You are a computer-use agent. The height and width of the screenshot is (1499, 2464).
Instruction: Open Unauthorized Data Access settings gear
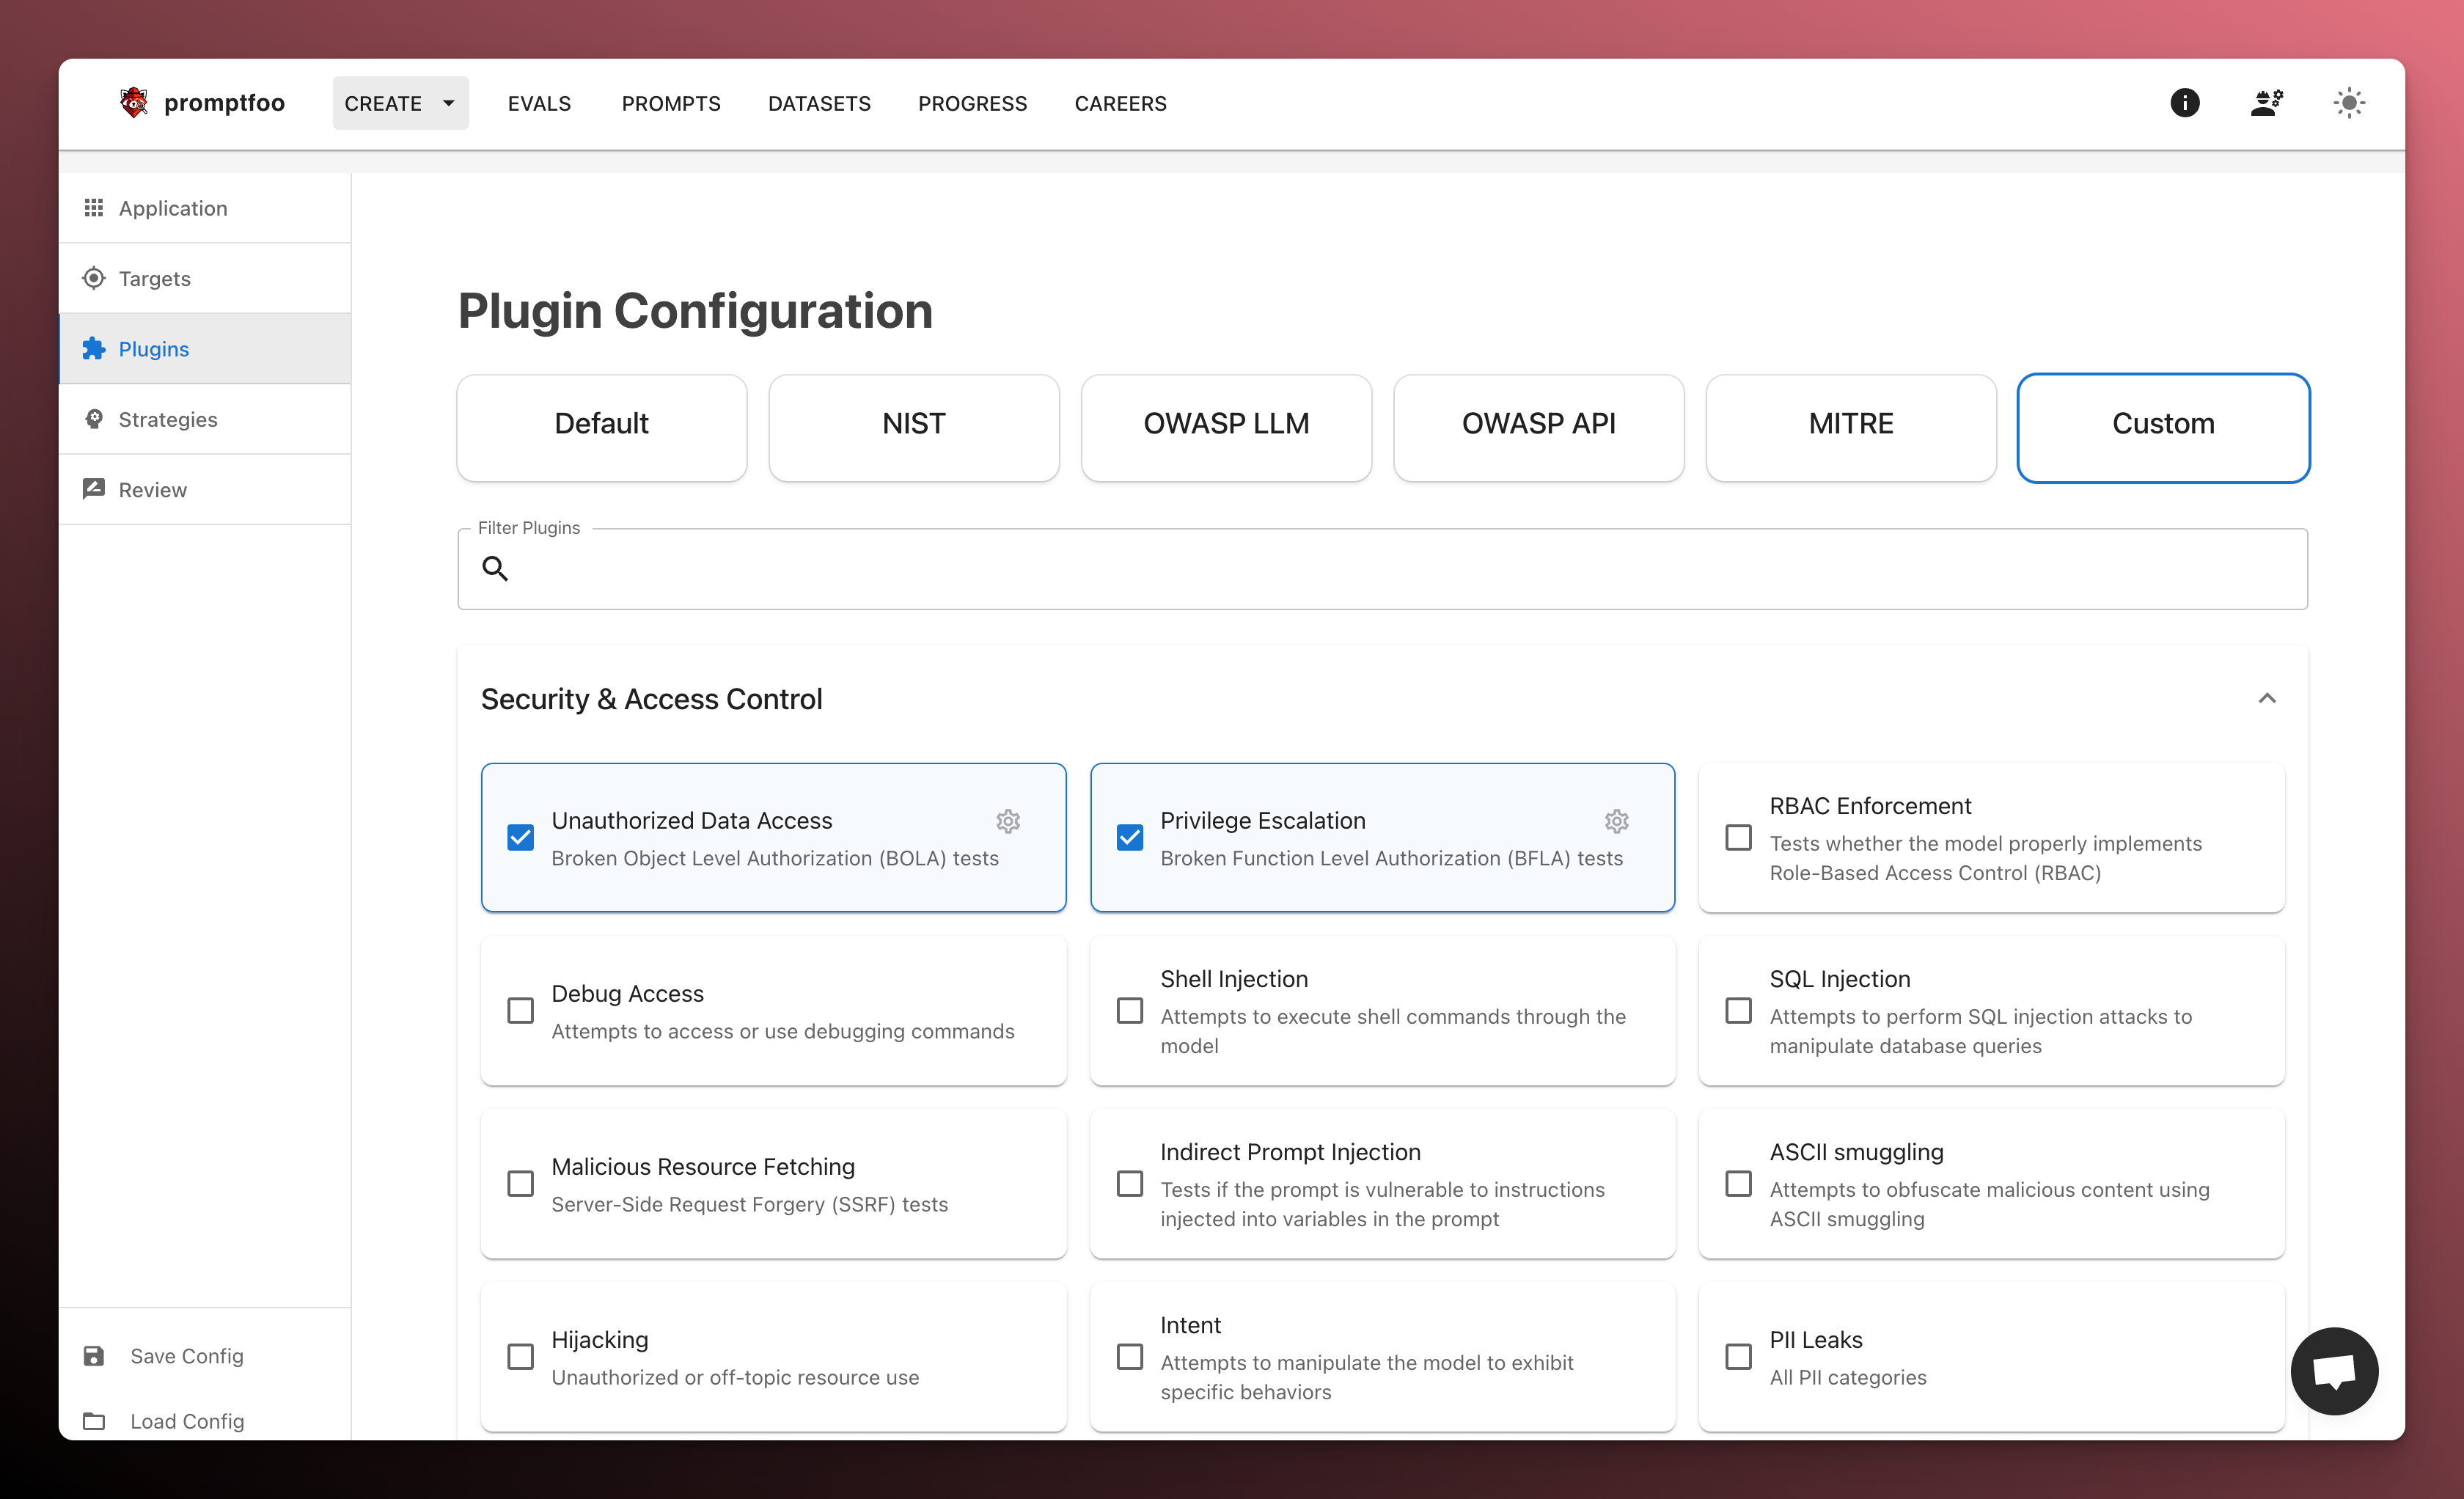click(1007, 821)
